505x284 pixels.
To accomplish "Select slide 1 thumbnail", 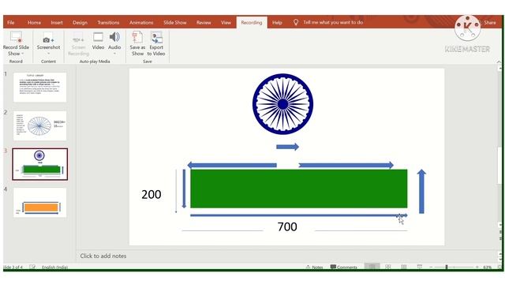I will [x=40, y=87].
